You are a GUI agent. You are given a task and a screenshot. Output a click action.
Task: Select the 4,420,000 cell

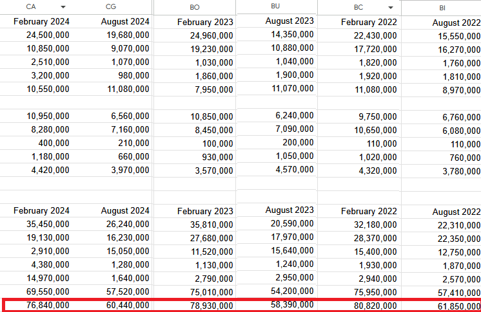click(x=50, y=170)
